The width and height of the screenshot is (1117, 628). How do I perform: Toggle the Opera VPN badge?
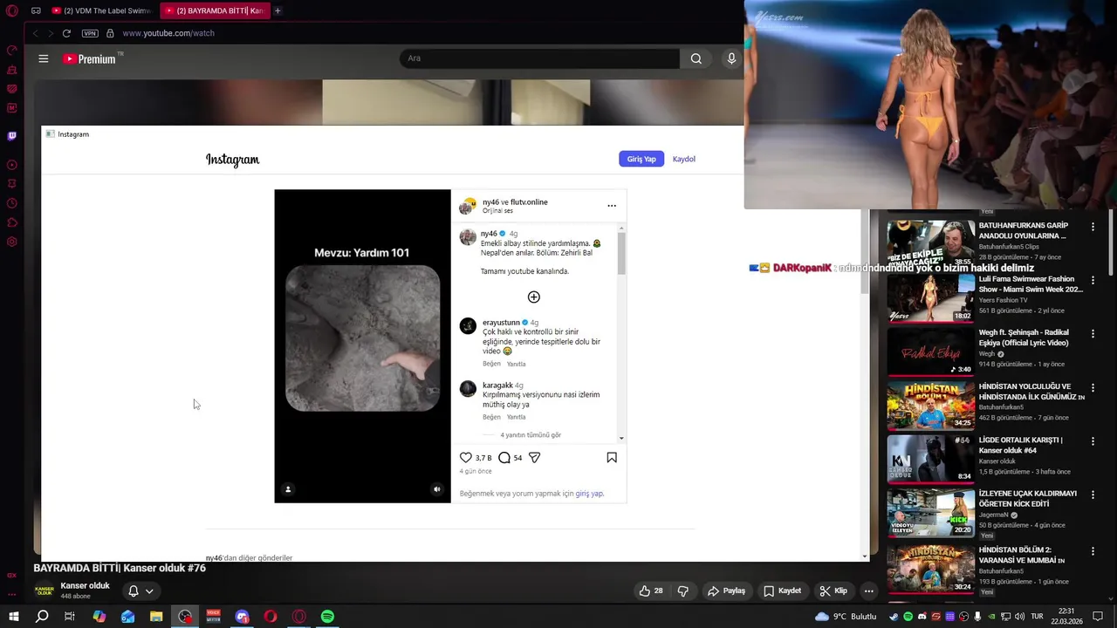coord(90,33)
